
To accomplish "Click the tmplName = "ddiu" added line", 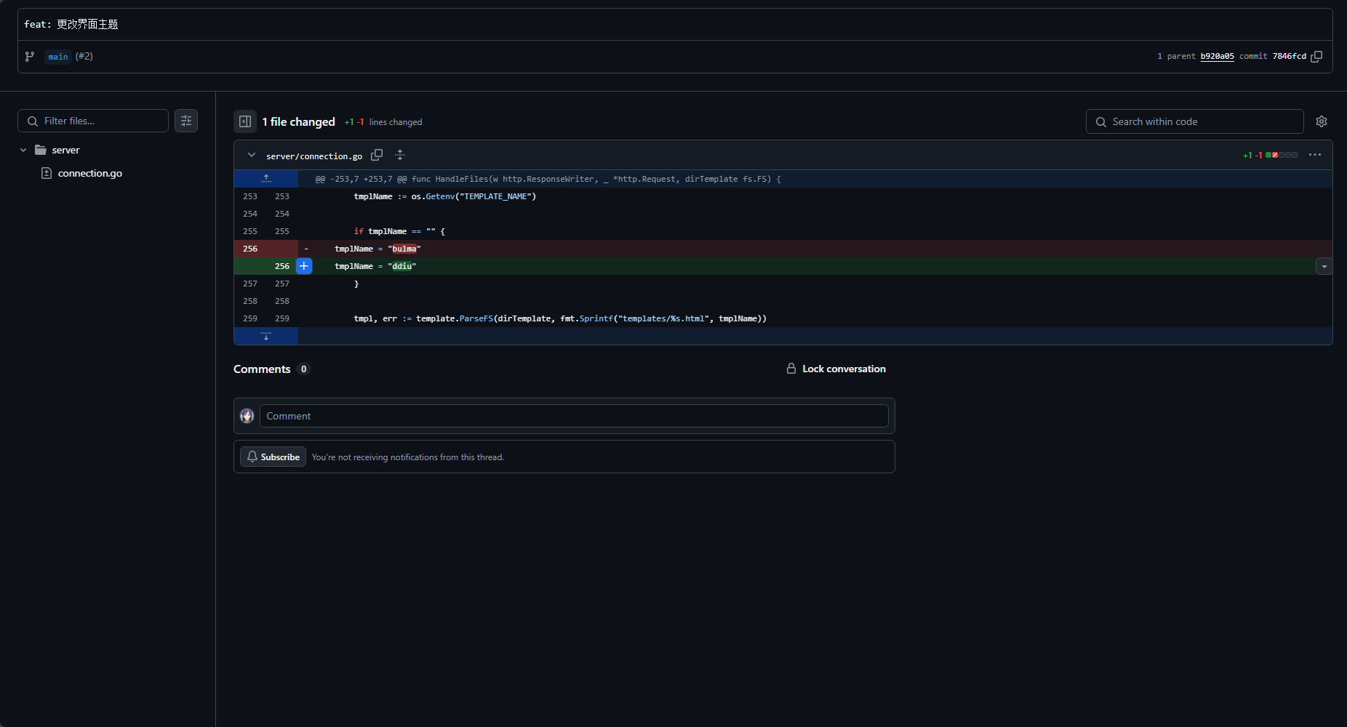I will click(375, 266).
